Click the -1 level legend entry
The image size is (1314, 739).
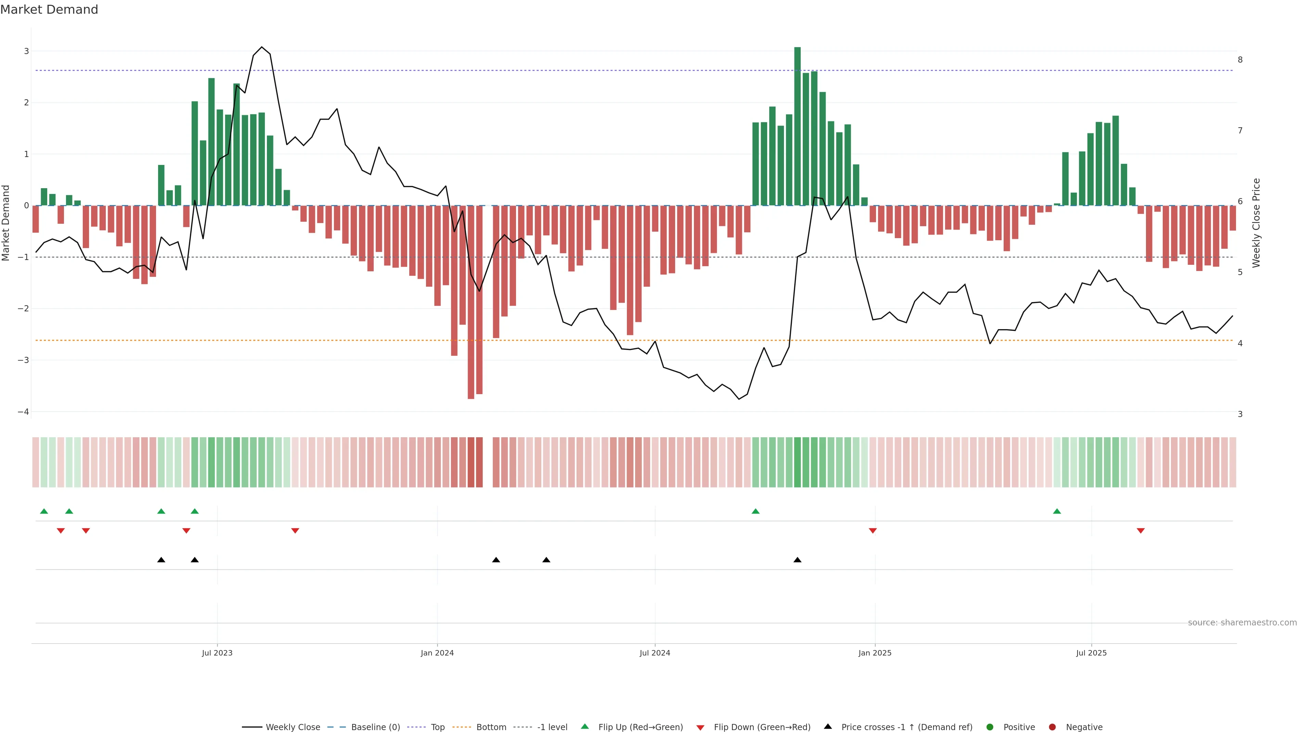[x=552, y=727]
